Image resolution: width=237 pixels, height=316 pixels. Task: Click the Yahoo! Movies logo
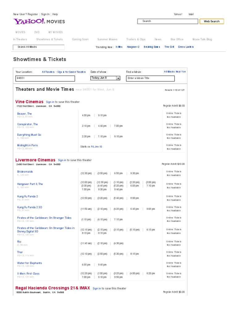pos(39,21)
